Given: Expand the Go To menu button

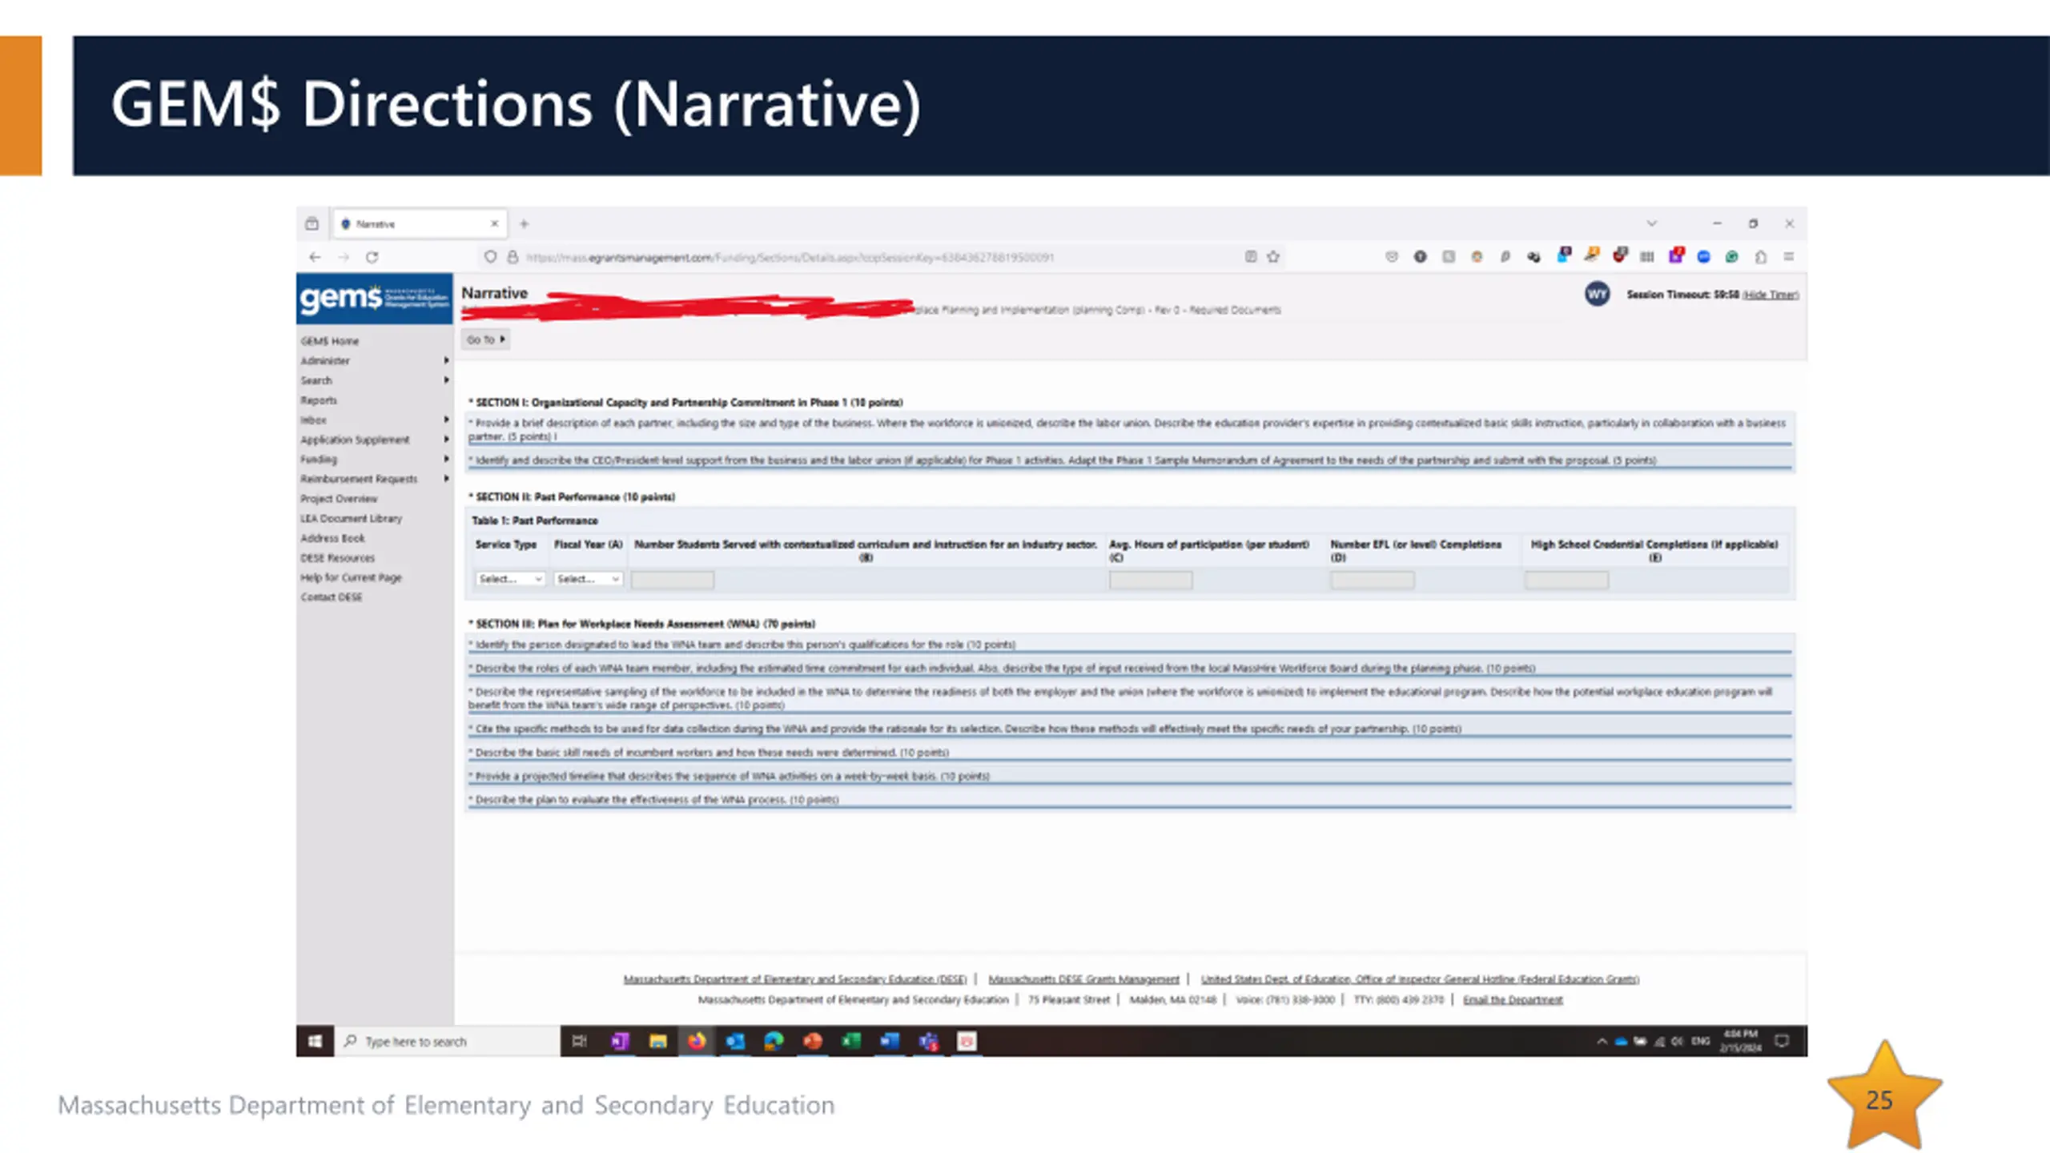Looking at the screenshot, I should click(485, 339).
